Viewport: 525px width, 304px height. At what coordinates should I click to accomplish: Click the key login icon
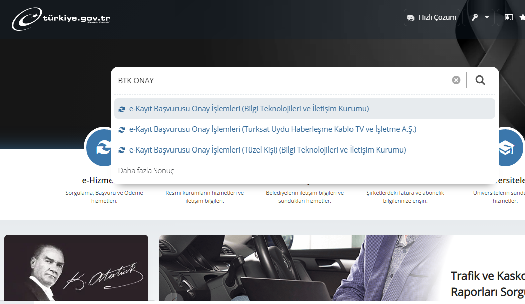coord(474,17)
